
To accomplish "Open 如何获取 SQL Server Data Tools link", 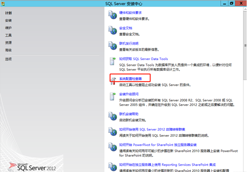I will [144, 59].
